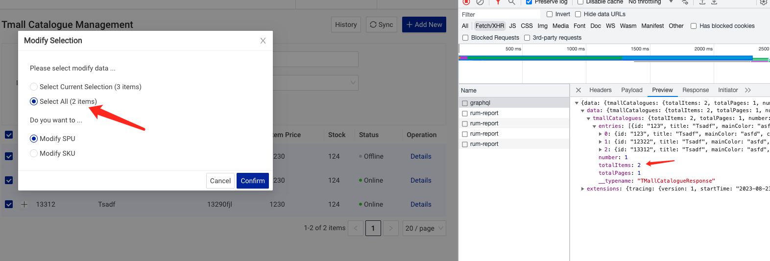Check the 3rd-party requests box
Viewport: 770px width, 261px height.
527,38
